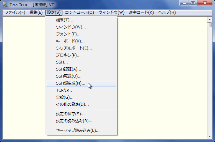Open その他の設定(D)... dialog

(81, 104)
